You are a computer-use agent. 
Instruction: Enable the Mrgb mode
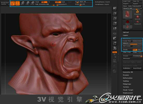(x=37, y=2)
